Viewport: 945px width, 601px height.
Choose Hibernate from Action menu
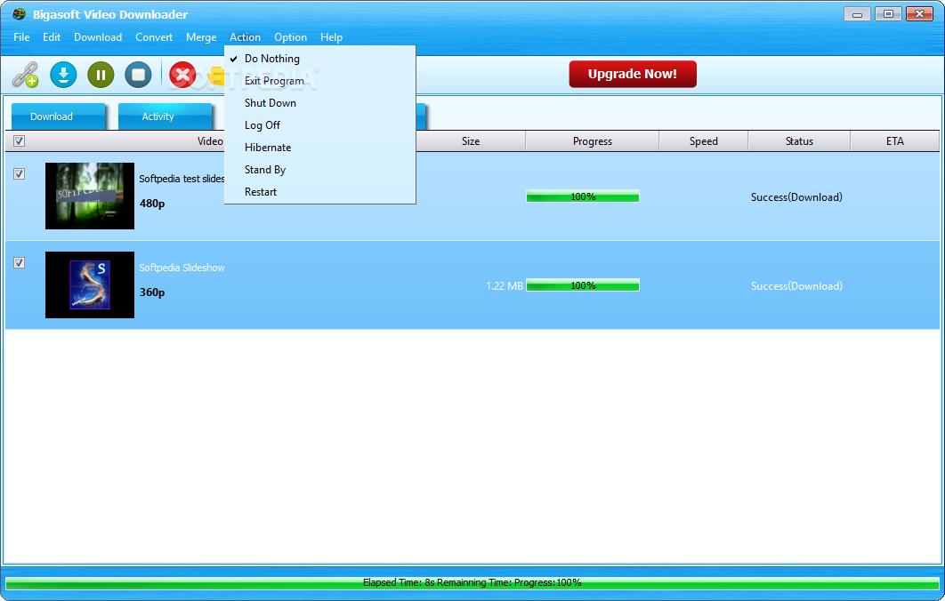pyautogui.click(x=320, y=148)
